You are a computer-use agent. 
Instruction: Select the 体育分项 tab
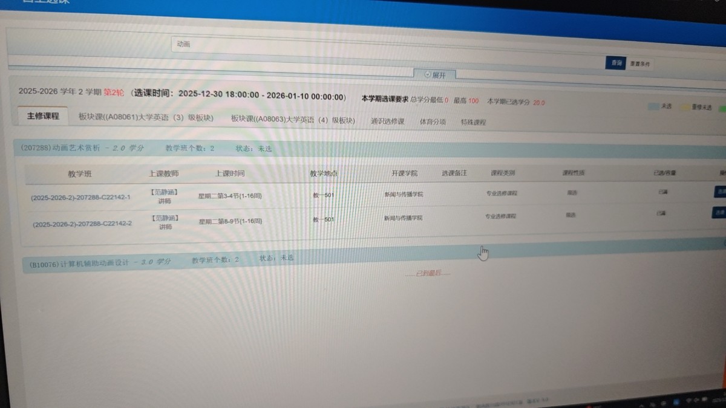[433, 121]
